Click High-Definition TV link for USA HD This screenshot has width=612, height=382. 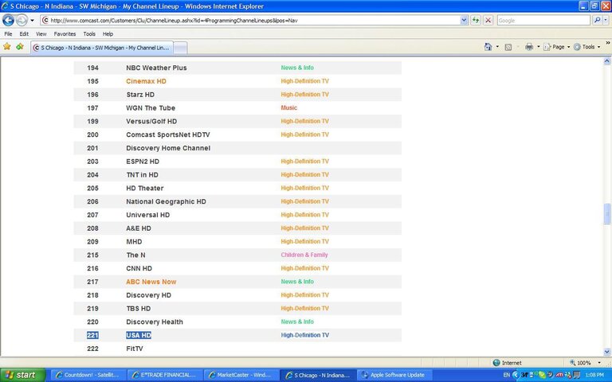tap(305, 335)
